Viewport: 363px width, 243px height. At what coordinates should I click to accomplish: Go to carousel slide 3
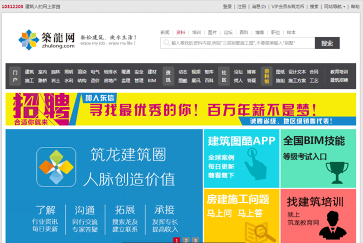point(195,240)
